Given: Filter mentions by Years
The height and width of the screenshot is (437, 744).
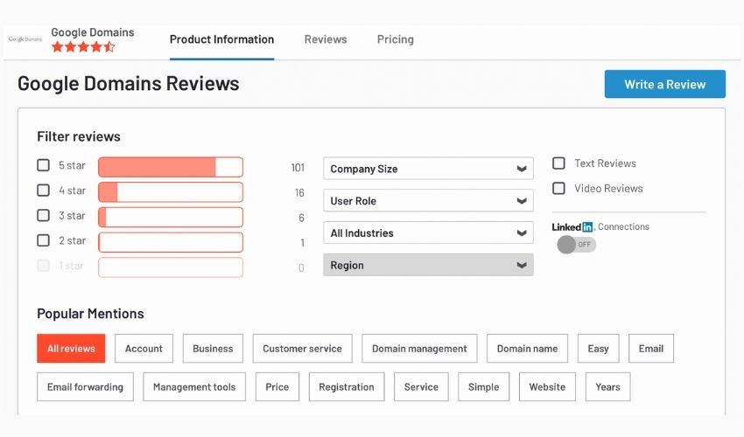Looking at the screenshot, I should 607,387.
